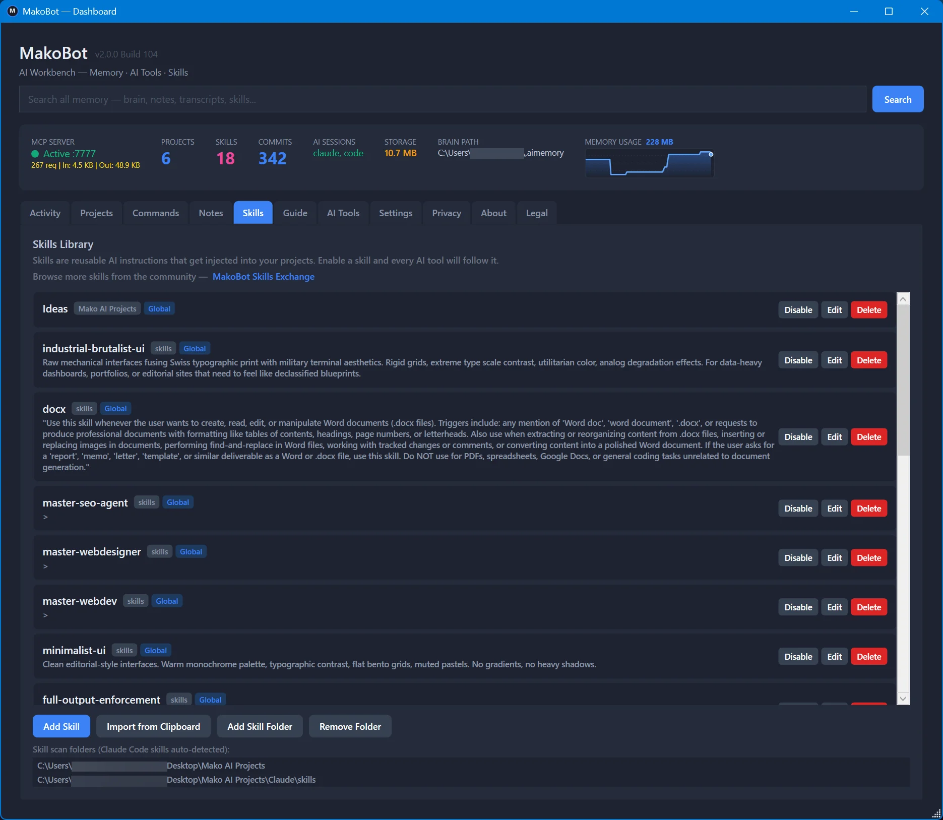
Task: Click the Storage value 10.7 MB
Action: (x=400, y=153)
